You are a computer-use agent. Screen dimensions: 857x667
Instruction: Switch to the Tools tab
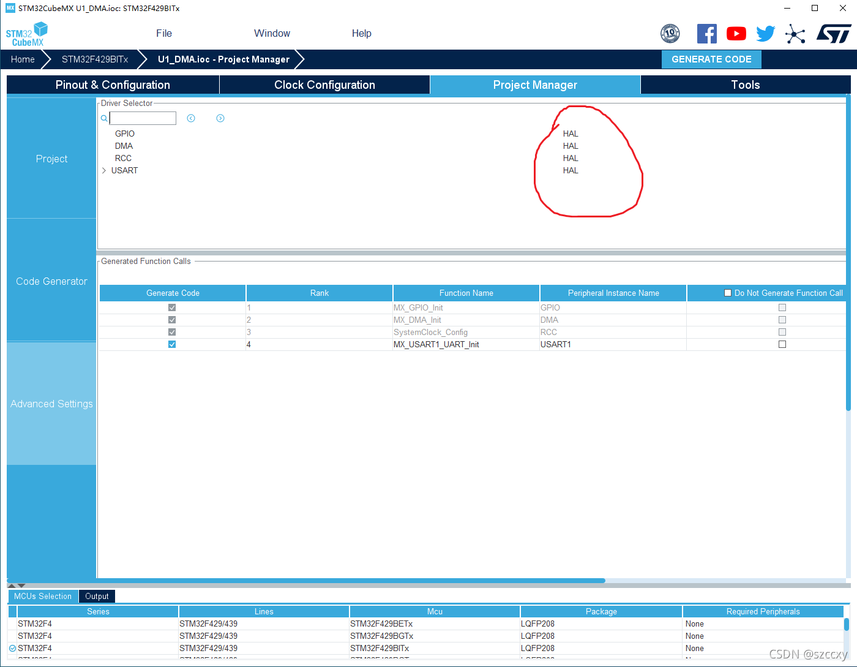[x=746, y=85]
